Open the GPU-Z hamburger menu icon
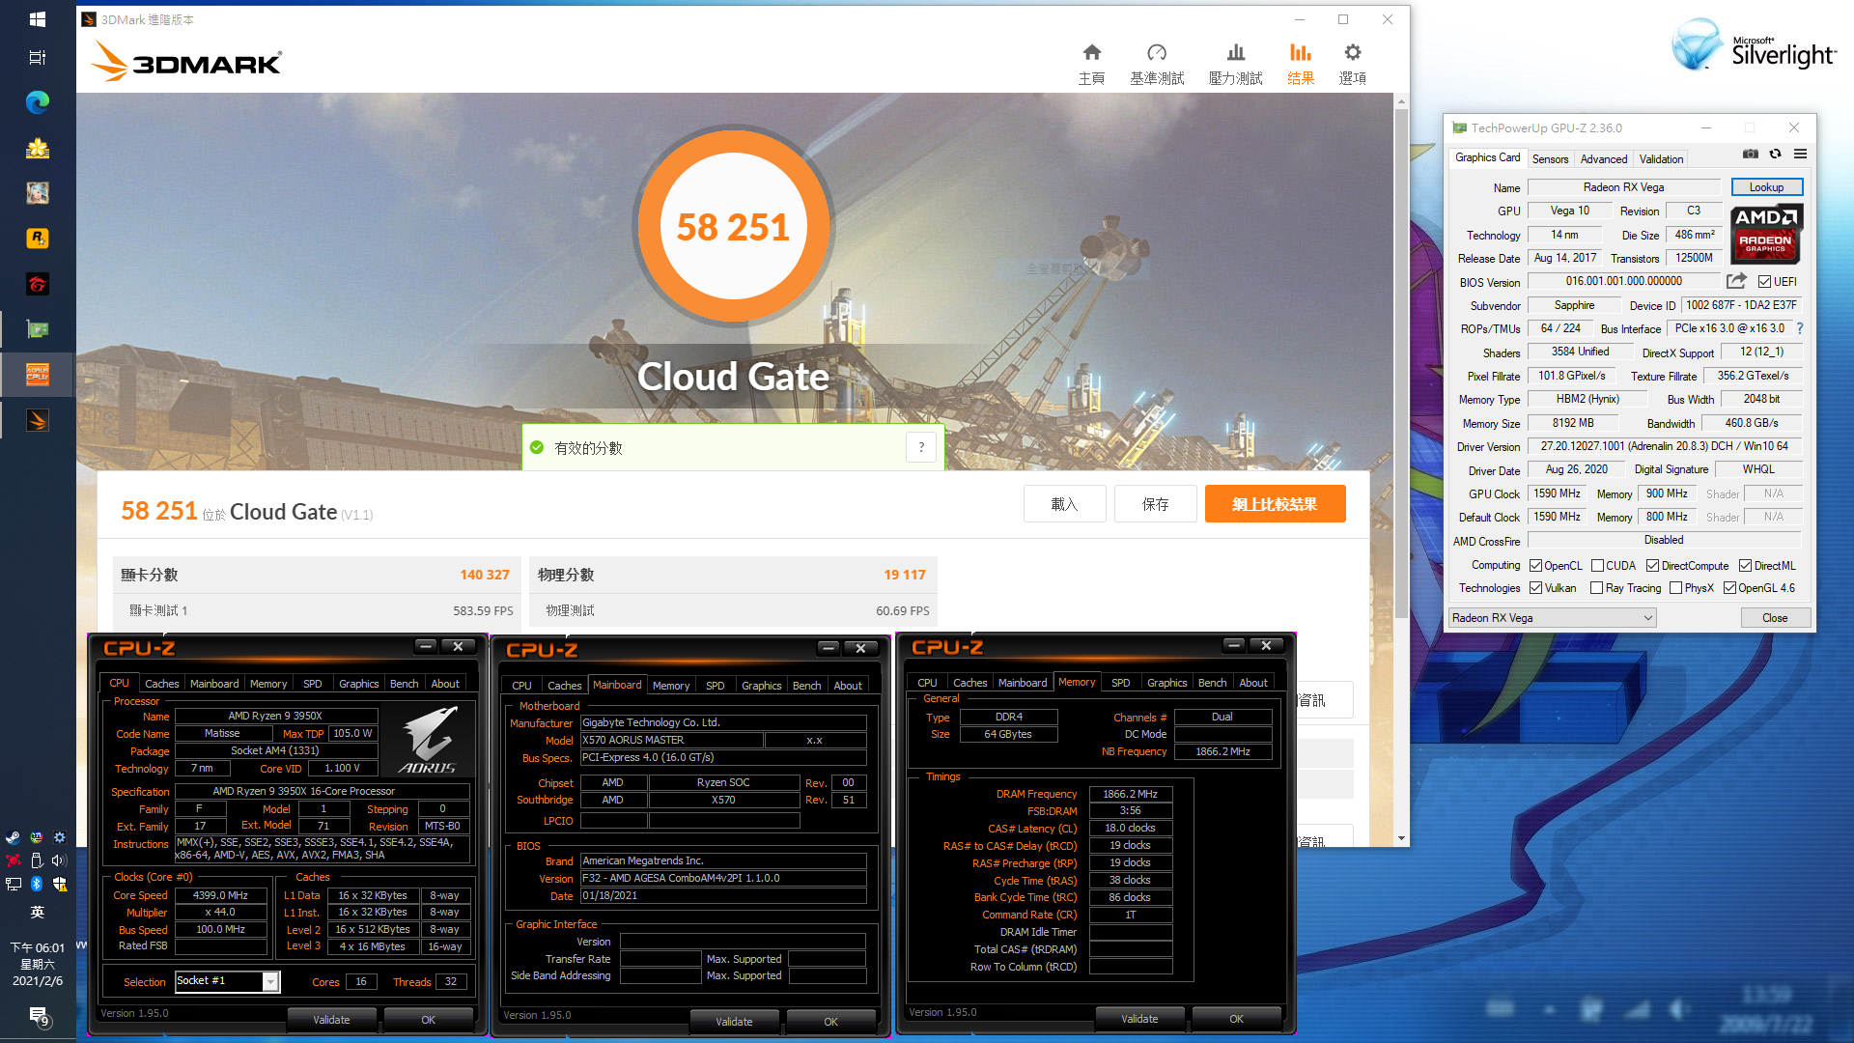The width and height of the screenshot is (1854, 1043). [x=1800, y=154]
